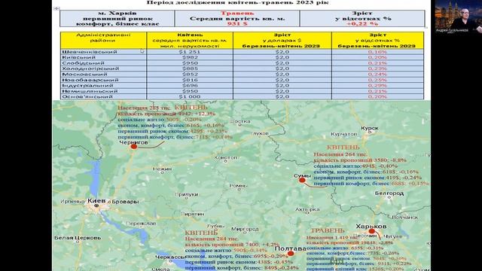This screenshot has height=271, width=482.
Task: Select the Адміністративні райони column header
Action: [x=104, y=40]
